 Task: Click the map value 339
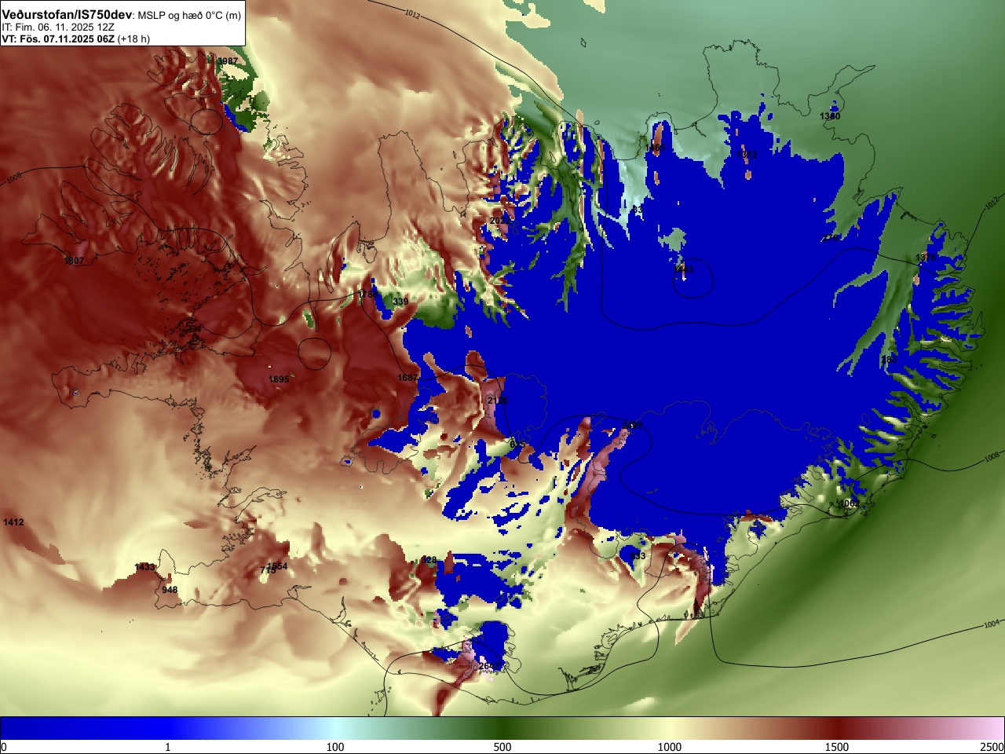point(400,302)
